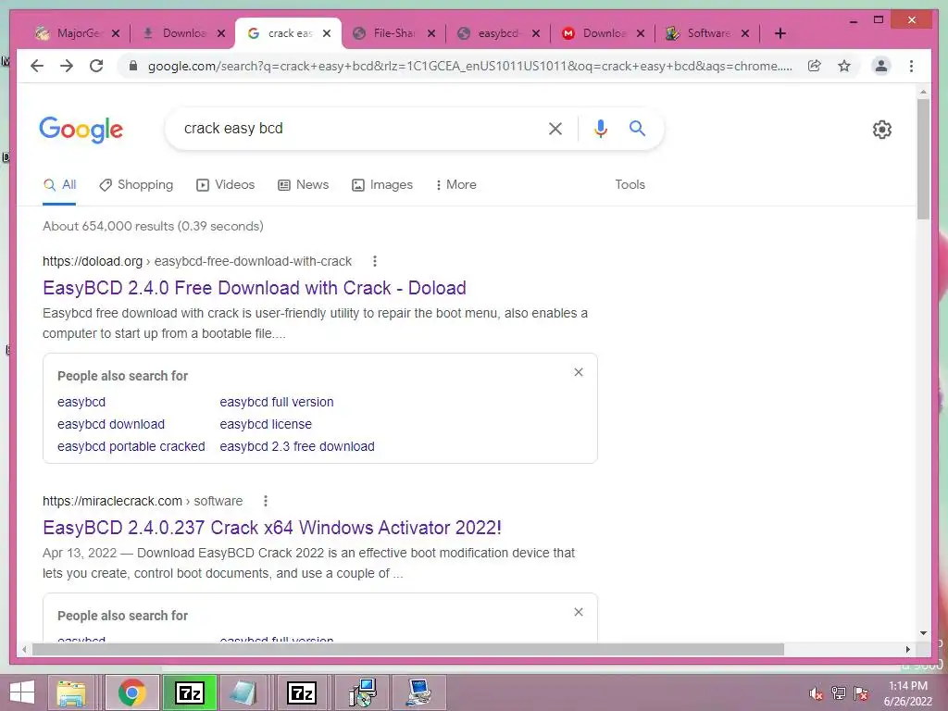Click the Google logo
948x711 pixels.
[81, 130]
